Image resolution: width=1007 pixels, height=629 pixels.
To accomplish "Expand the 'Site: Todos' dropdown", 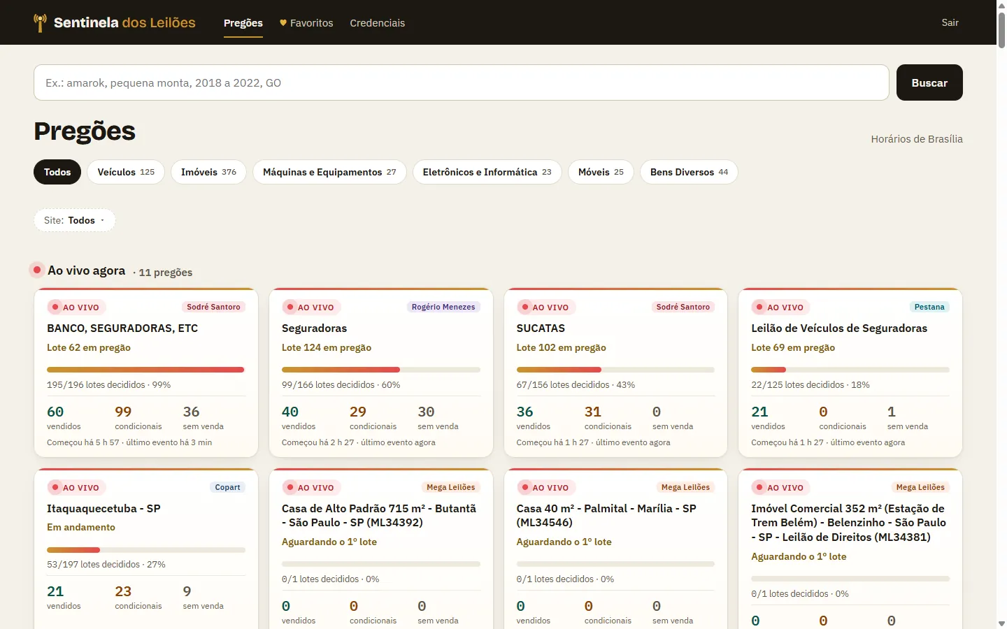I will (75, 220).
